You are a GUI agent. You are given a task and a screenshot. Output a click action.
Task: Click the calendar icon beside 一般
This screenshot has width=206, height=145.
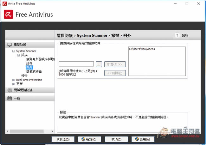click(10, 98)
